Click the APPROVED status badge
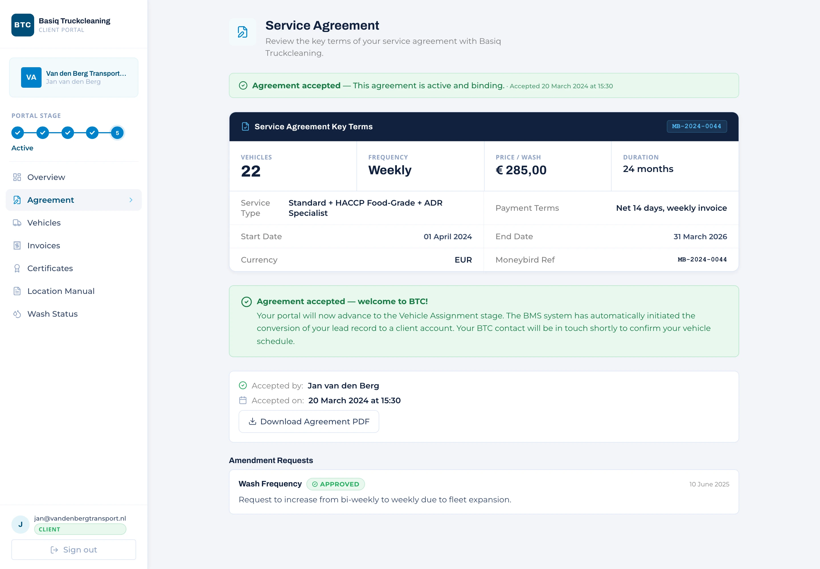This screenshot has height=569, width=820. click(x=335, y=484)
